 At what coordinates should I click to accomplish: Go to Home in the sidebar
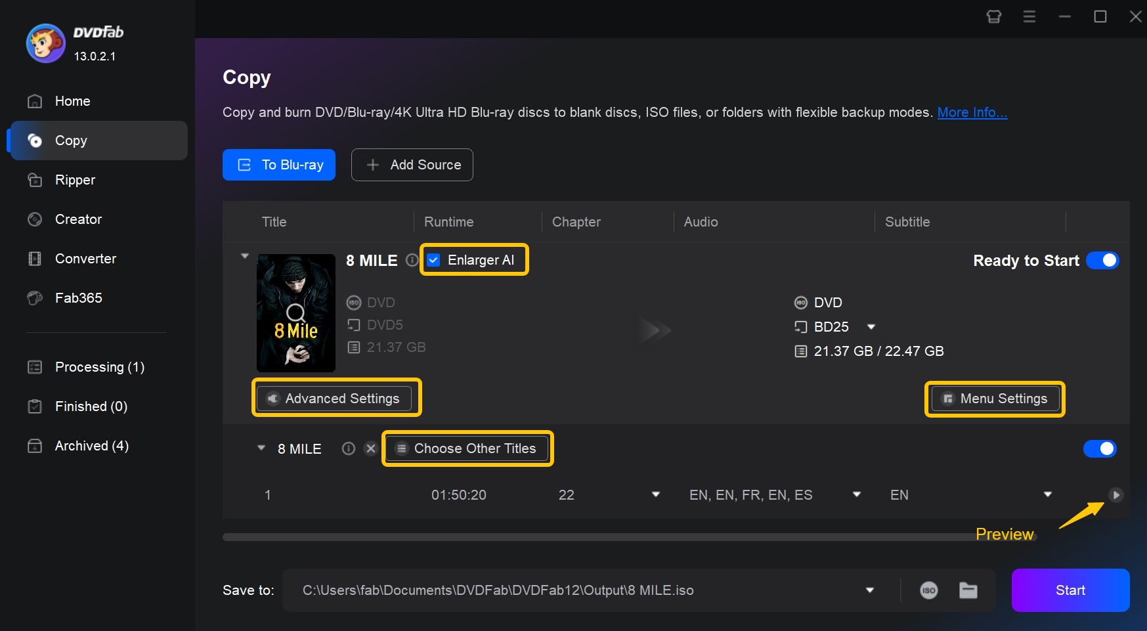72,101
